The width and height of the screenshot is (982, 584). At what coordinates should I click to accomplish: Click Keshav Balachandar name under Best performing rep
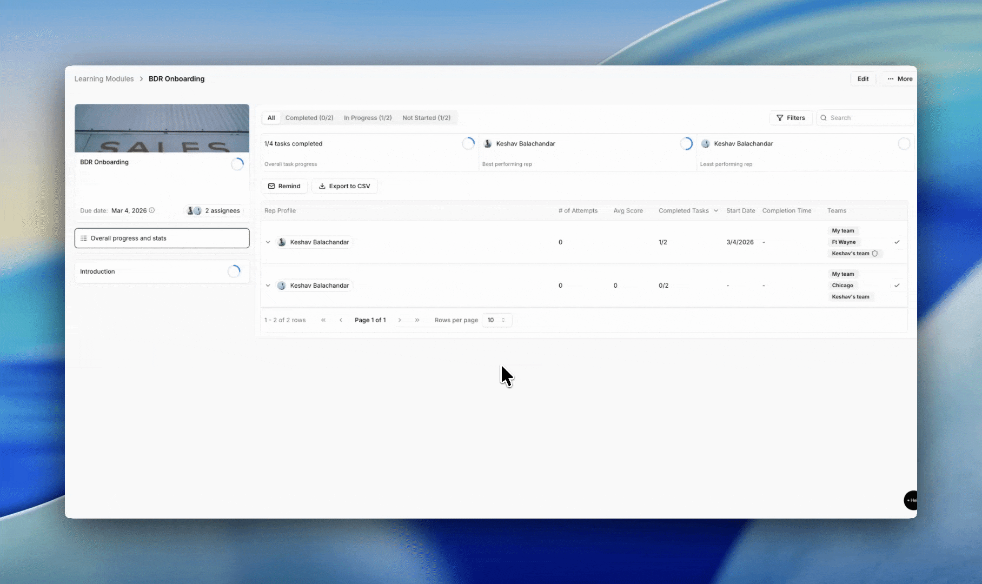[526, 144]
